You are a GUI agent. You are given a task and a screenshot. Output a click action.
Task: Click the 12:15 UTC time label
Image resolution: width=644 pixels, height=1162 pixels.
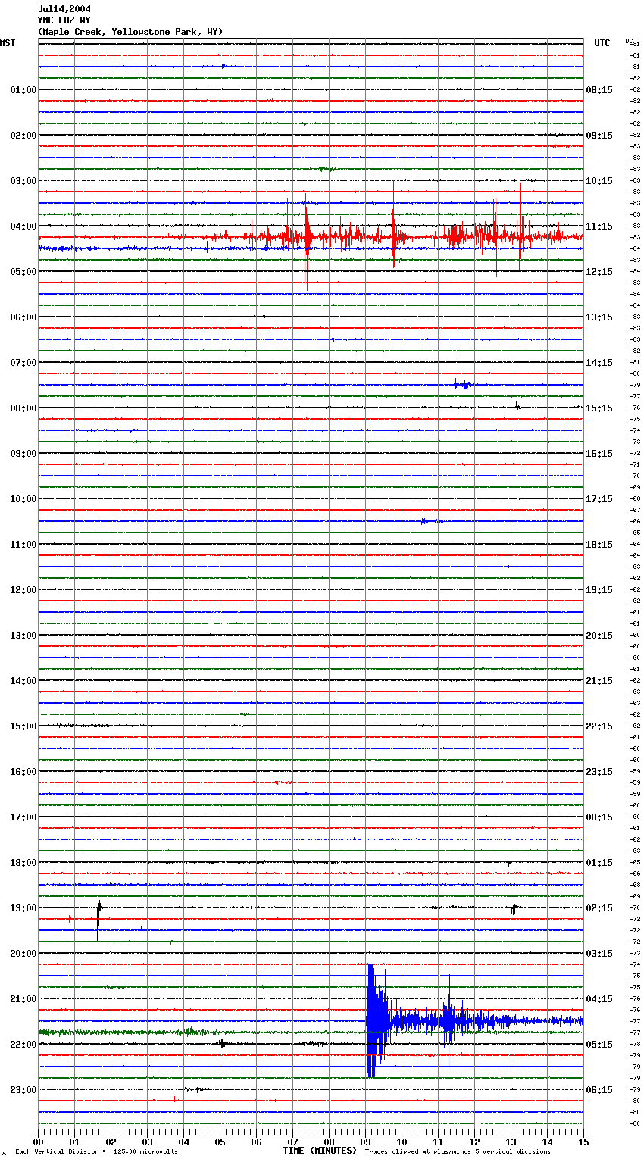599,272
